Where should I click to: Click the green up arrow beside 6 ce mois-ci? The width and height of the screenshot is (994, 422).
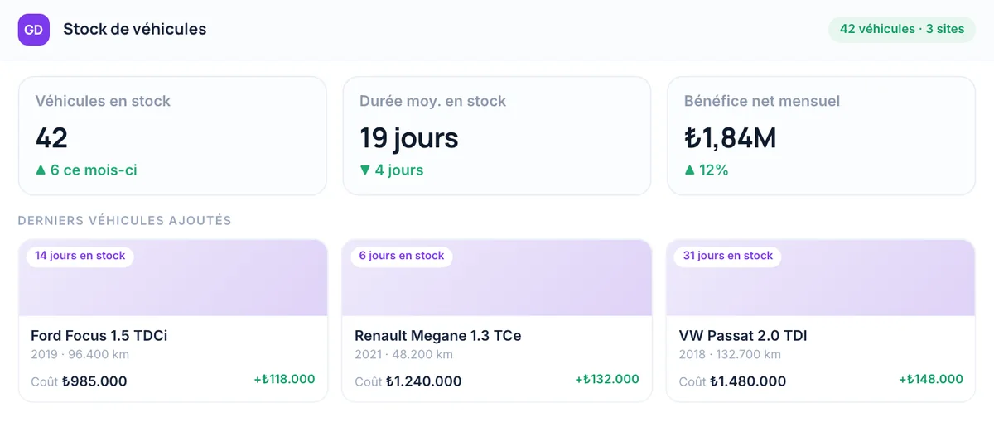click(41, 170)
